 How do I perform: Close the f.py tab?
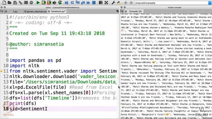(6, 12)
